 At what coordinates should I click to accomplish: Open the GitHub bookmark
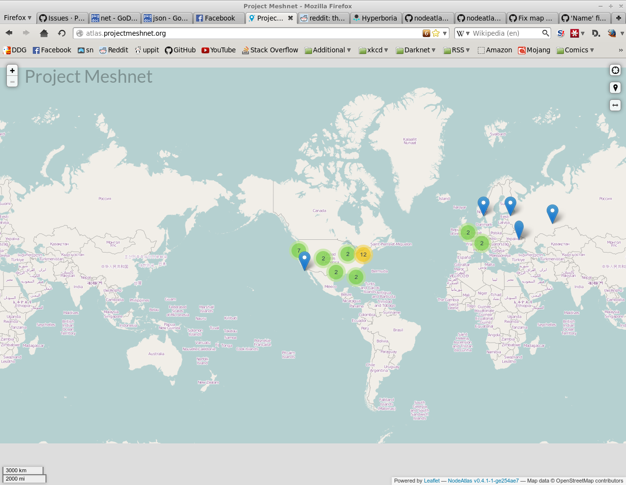pyautogui.click(x=180, y=50)
